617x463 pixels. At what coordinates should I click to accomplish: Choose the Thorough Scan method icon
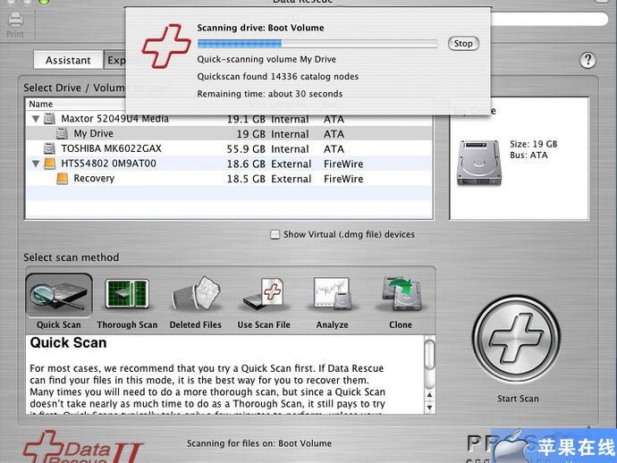(x=127, y=294)
